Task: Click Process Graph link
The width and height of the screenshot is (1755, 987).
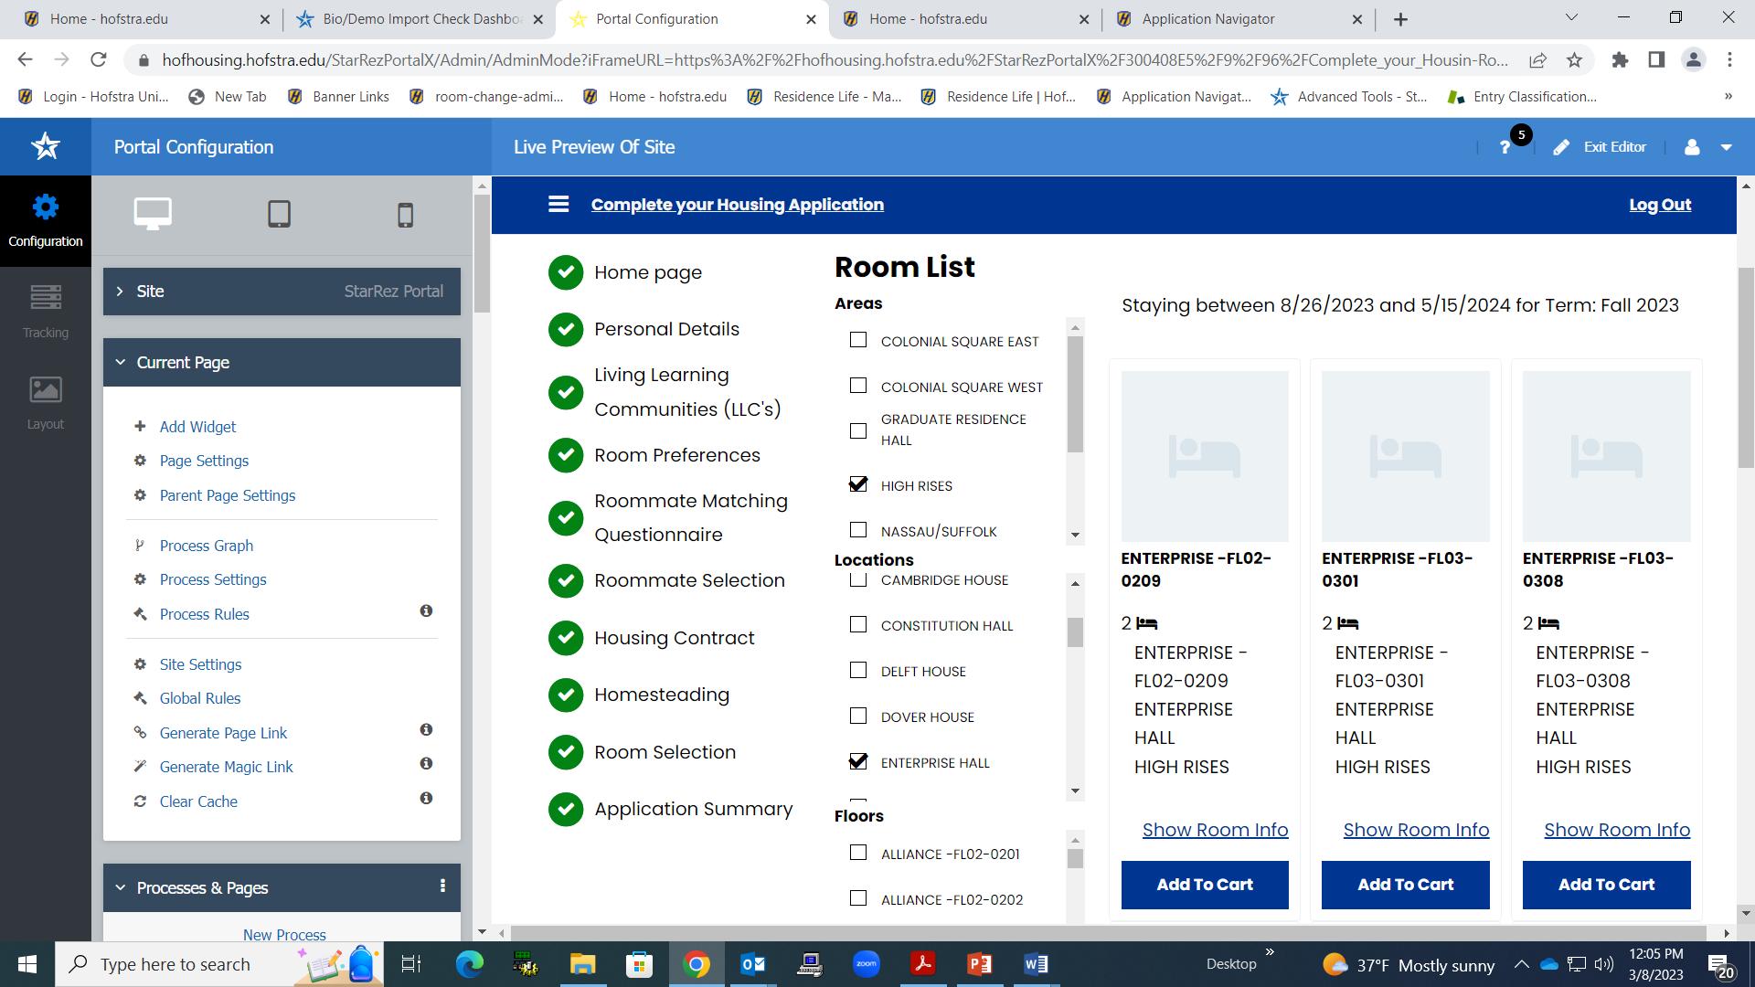Action: point(206,546)
